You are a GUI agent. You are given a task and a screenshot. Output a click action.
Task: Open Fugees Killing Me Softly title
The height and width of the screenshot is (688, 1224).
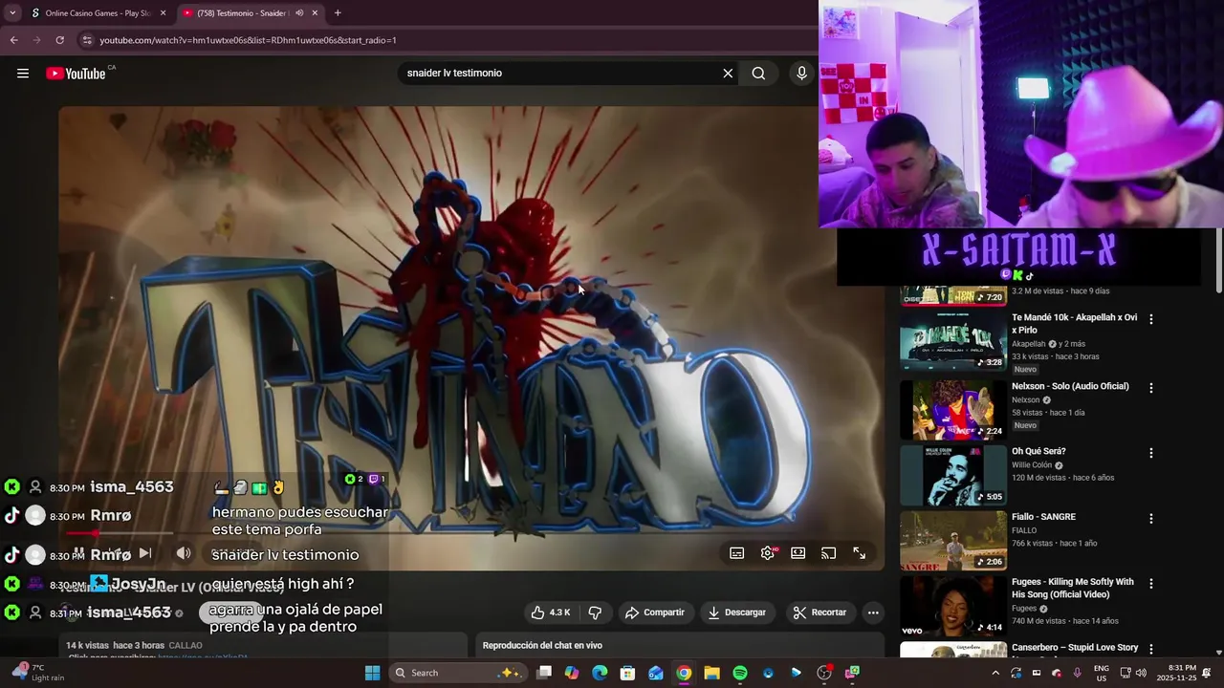[x=1073, y=588]
